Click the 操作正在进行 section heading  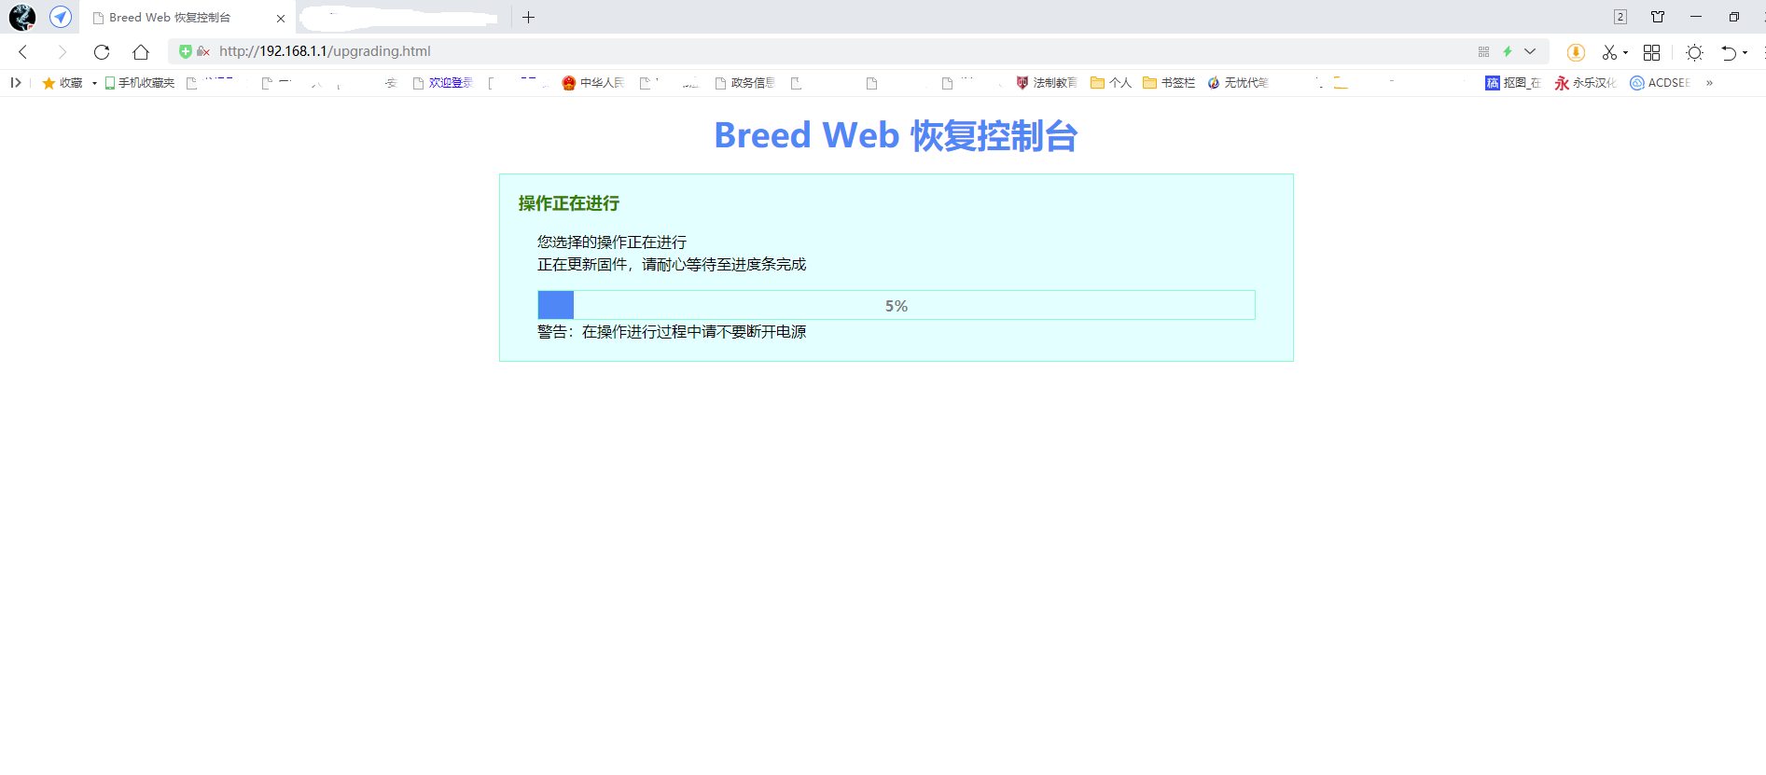(569, 203)
